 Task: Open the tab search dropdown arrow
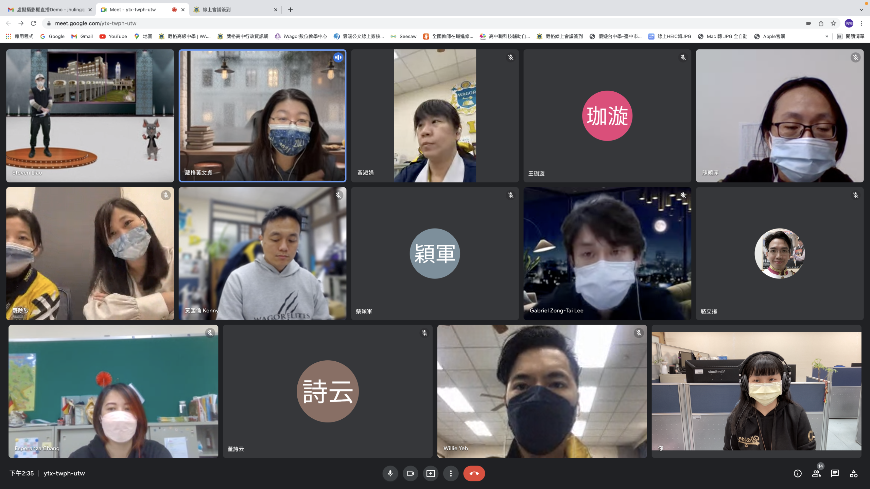861,10
